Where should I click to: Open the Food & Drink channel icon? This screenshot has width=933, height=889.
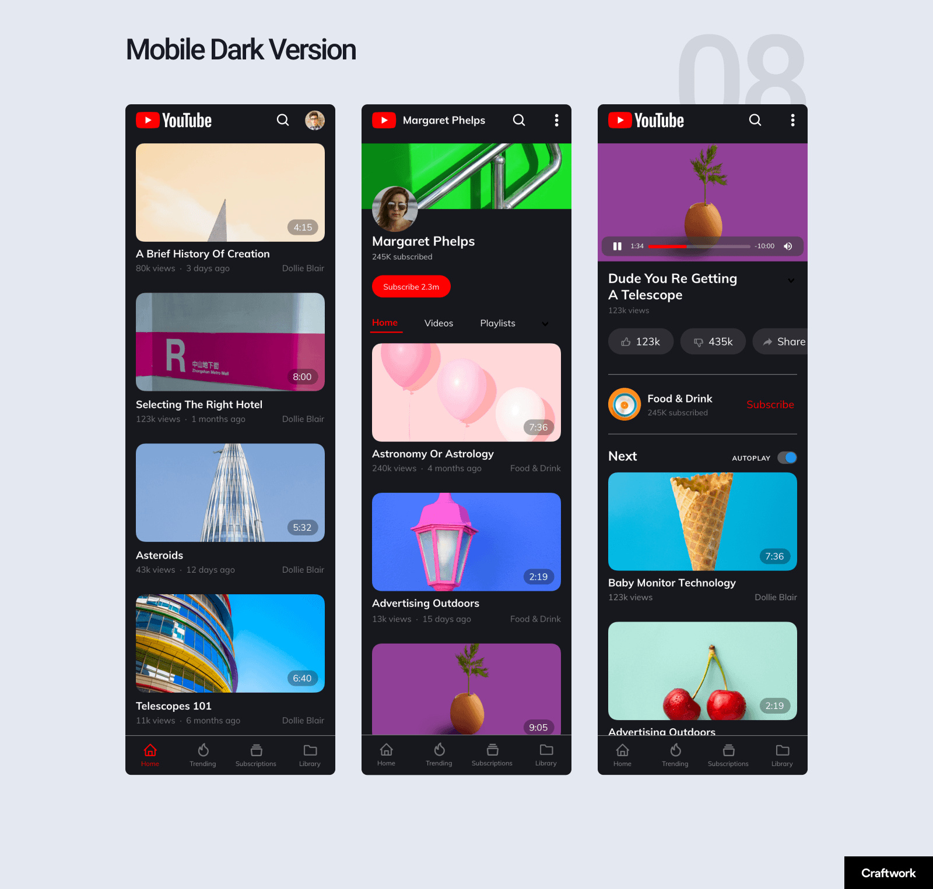pos(624,404)
